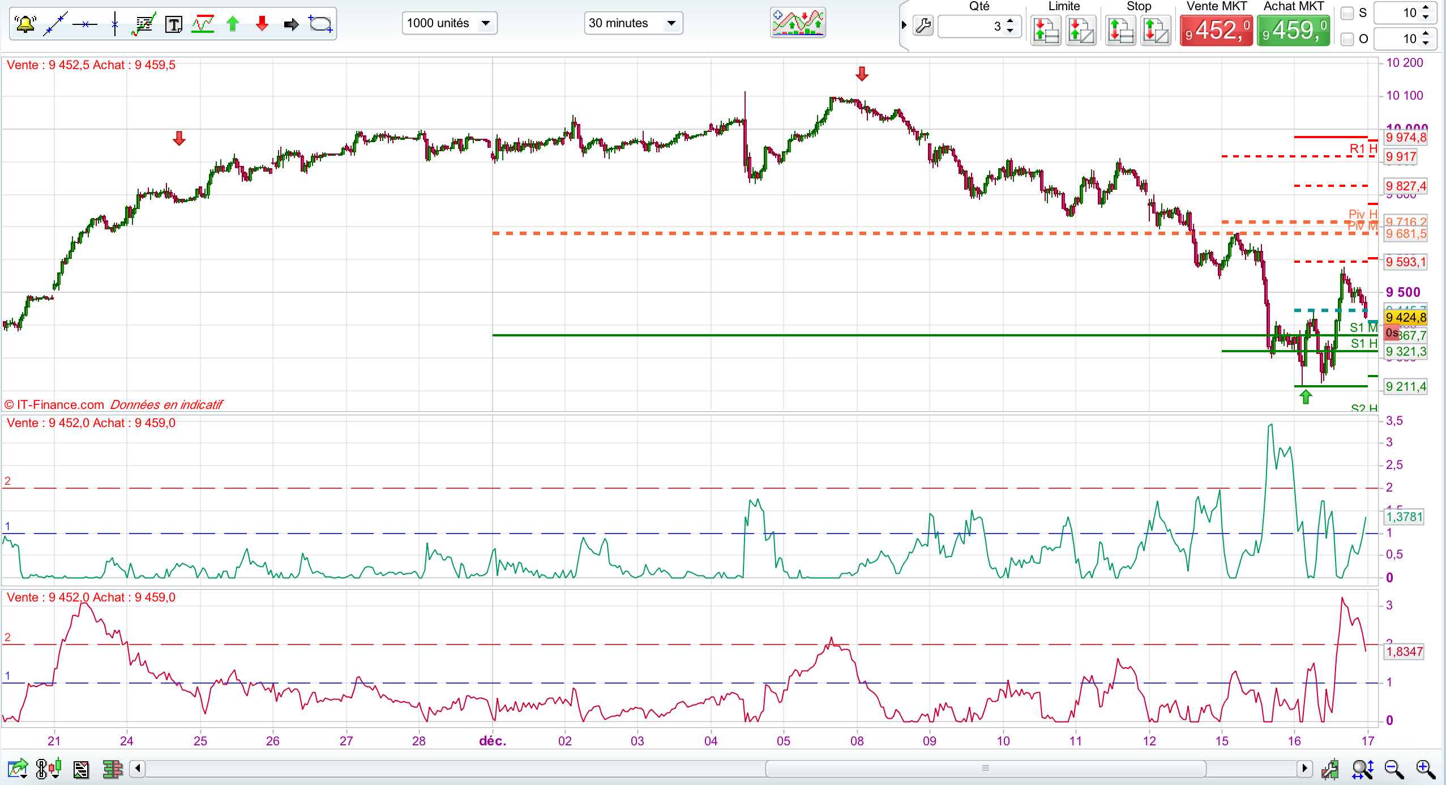Select the diagonal trendline drawing tool
Viewport: 1446px width, 785px height.
[56, 24]
